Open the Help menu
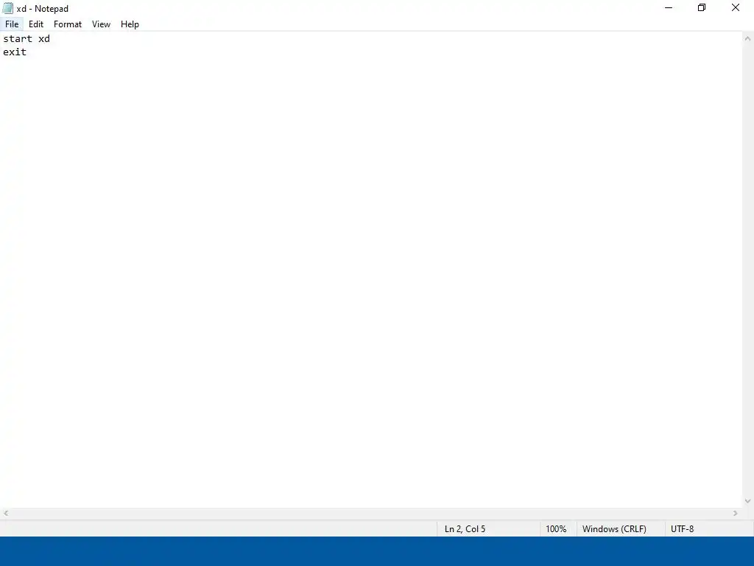Viewport: 754px width, 566px height. (x=130, y=24)
